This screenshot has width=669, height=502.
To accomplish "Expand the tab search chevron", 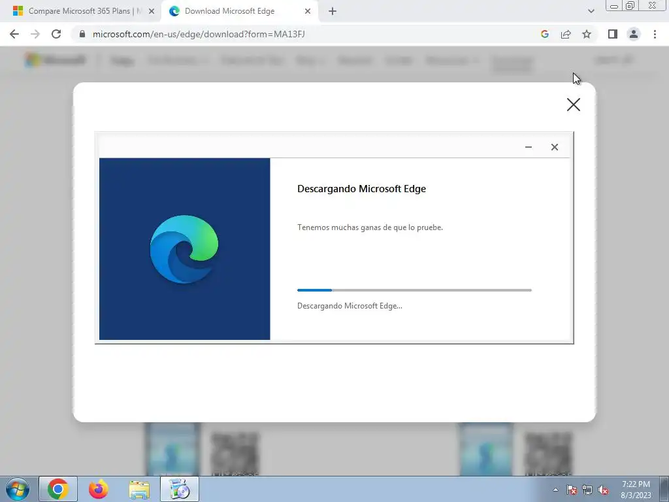I will click(591, 11).
